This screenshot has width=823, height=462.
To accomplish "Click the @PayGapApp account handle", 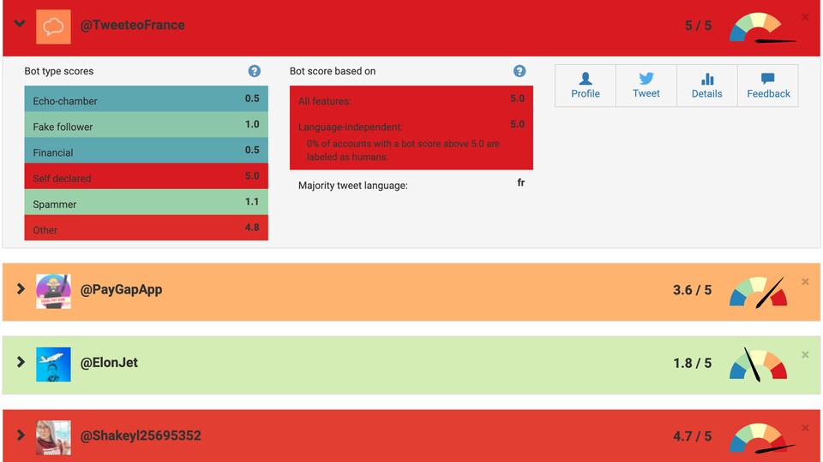I will tap(121, 290).
